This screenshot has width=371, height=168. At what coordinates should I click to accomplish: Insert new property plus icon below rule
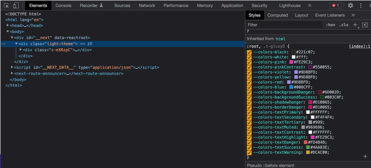[365, 157]
